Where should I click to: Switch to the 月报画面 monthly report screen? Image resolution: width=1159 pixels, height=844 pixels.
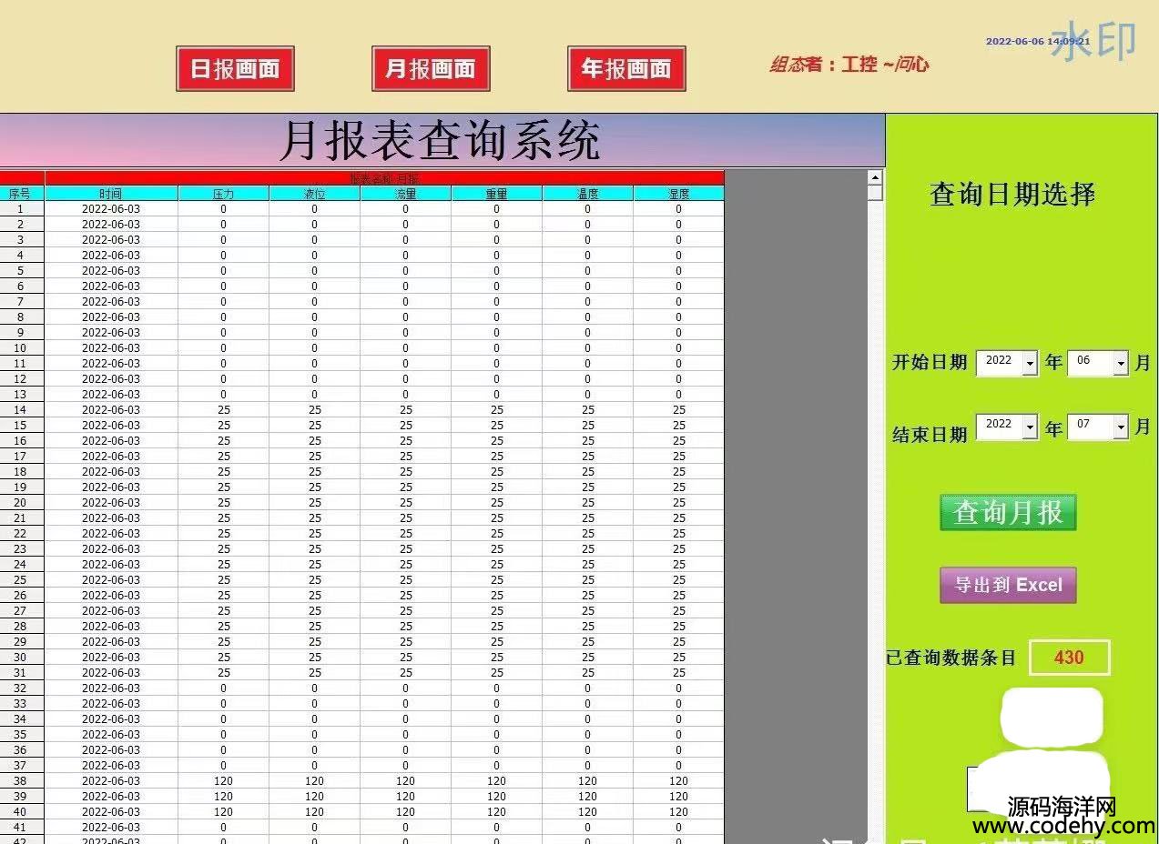[x=431, y=69]
